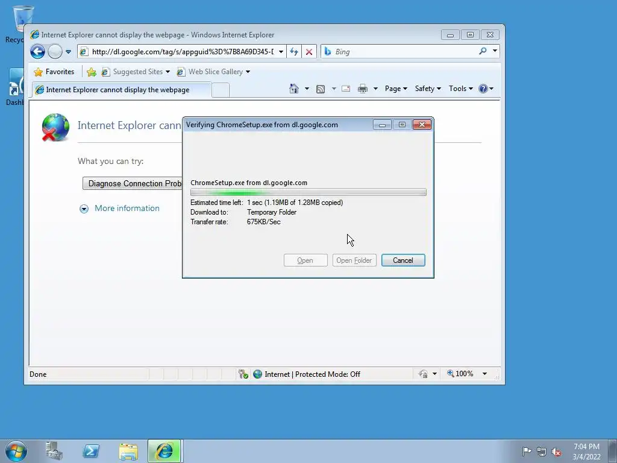
Task: Click 'Internet | Protected Mode: Off' status text
Action: tap(313, 374)
